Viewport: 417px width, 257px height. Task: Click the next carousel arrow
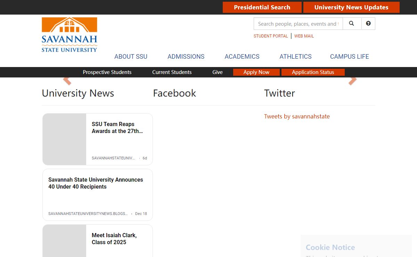pyautogui.click(x=352, y=81)
